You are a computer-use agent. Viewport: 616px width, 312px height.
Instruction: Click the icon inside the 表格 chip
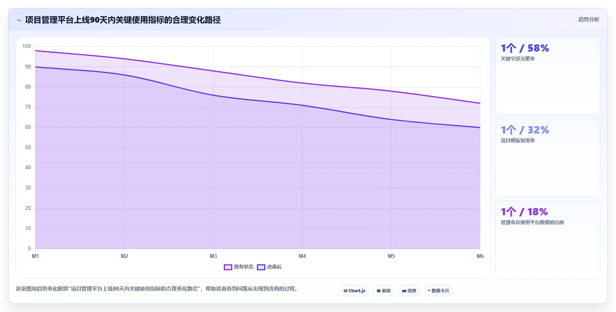[x=378, y=291]
